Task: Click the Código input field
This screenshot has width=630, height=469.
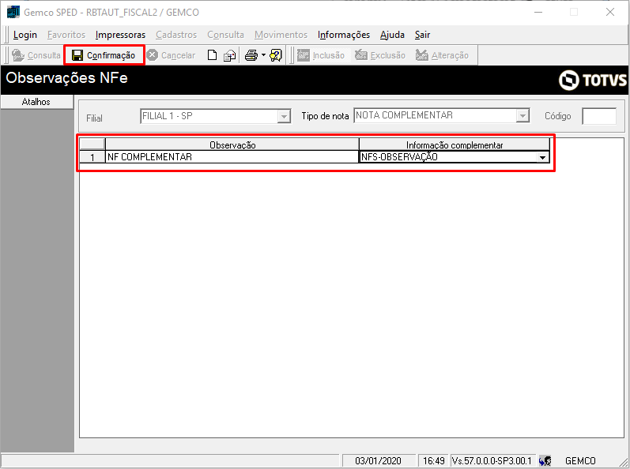Action: click(x=599, y=116)
